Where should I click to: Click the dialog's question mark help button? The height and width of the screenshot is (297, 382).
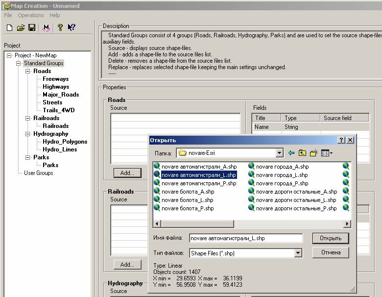point(341,140)
